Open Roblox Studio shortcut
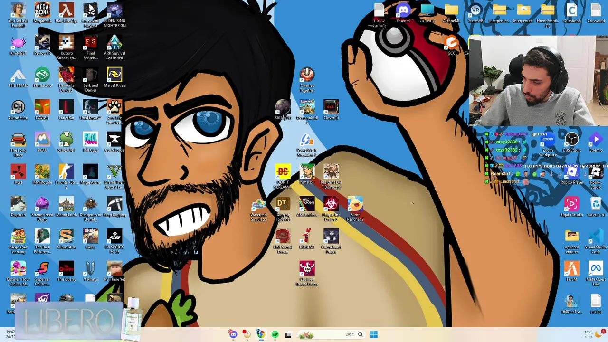This screenshot has height=342, width=608. pyautogui.click(x=596, y=177)
